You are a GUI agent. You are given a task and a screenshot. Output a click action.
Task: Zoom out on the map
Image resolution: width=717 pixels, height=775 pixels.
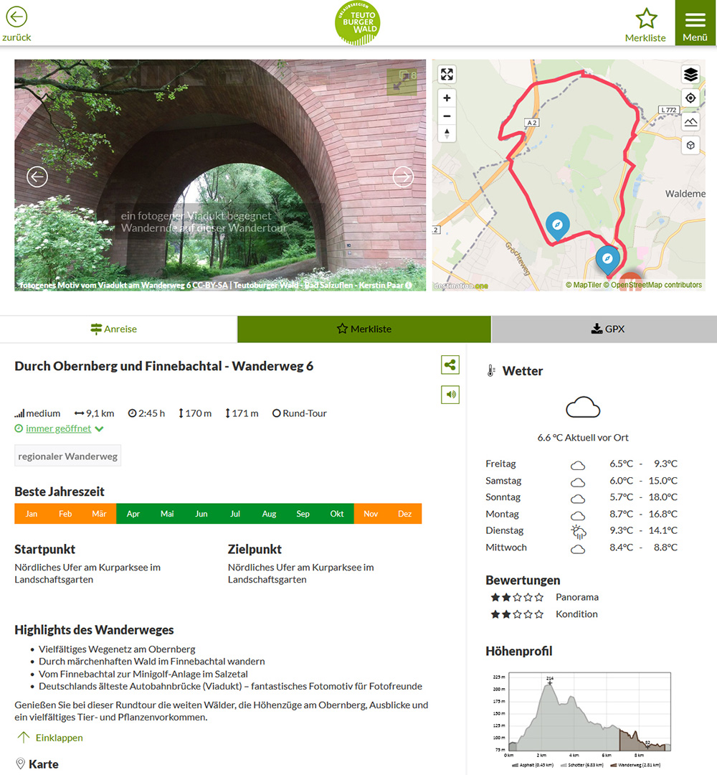click(x=447, y=116)
